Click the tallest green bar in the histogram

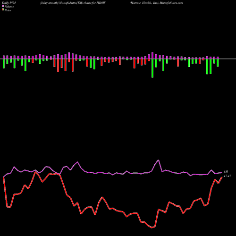[x=152, y=68]
